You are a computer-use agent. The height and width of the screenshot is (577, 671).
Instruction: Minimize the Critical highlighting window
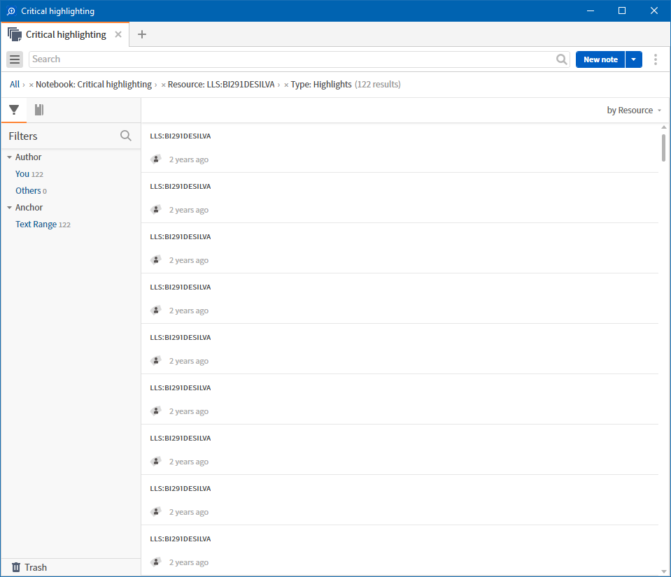[591, 10]
